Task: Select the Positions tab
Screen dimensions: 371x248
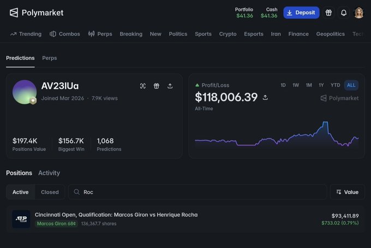Action: pyautogui.click(x=19, y=173)
